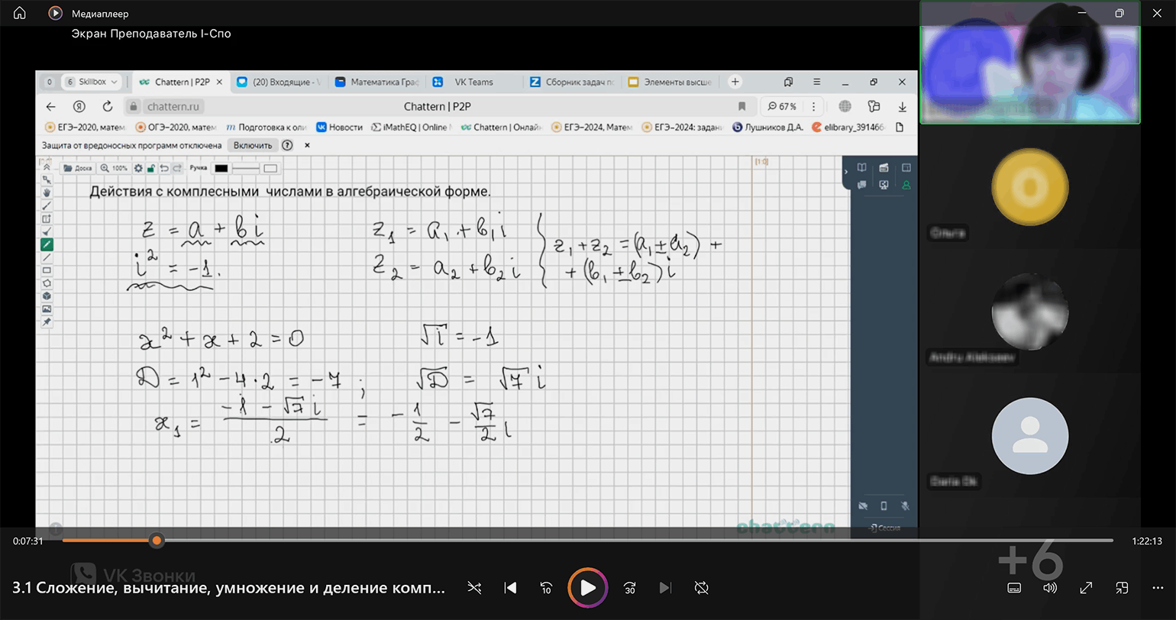This screenshot has width=1176, height=620.
Task: Expand the whiteboard right side panel chevron
Action: click(845, 172)
